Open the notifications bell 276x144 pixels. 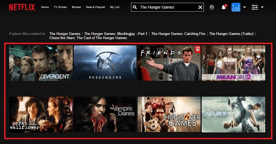[x=224, y=7]
